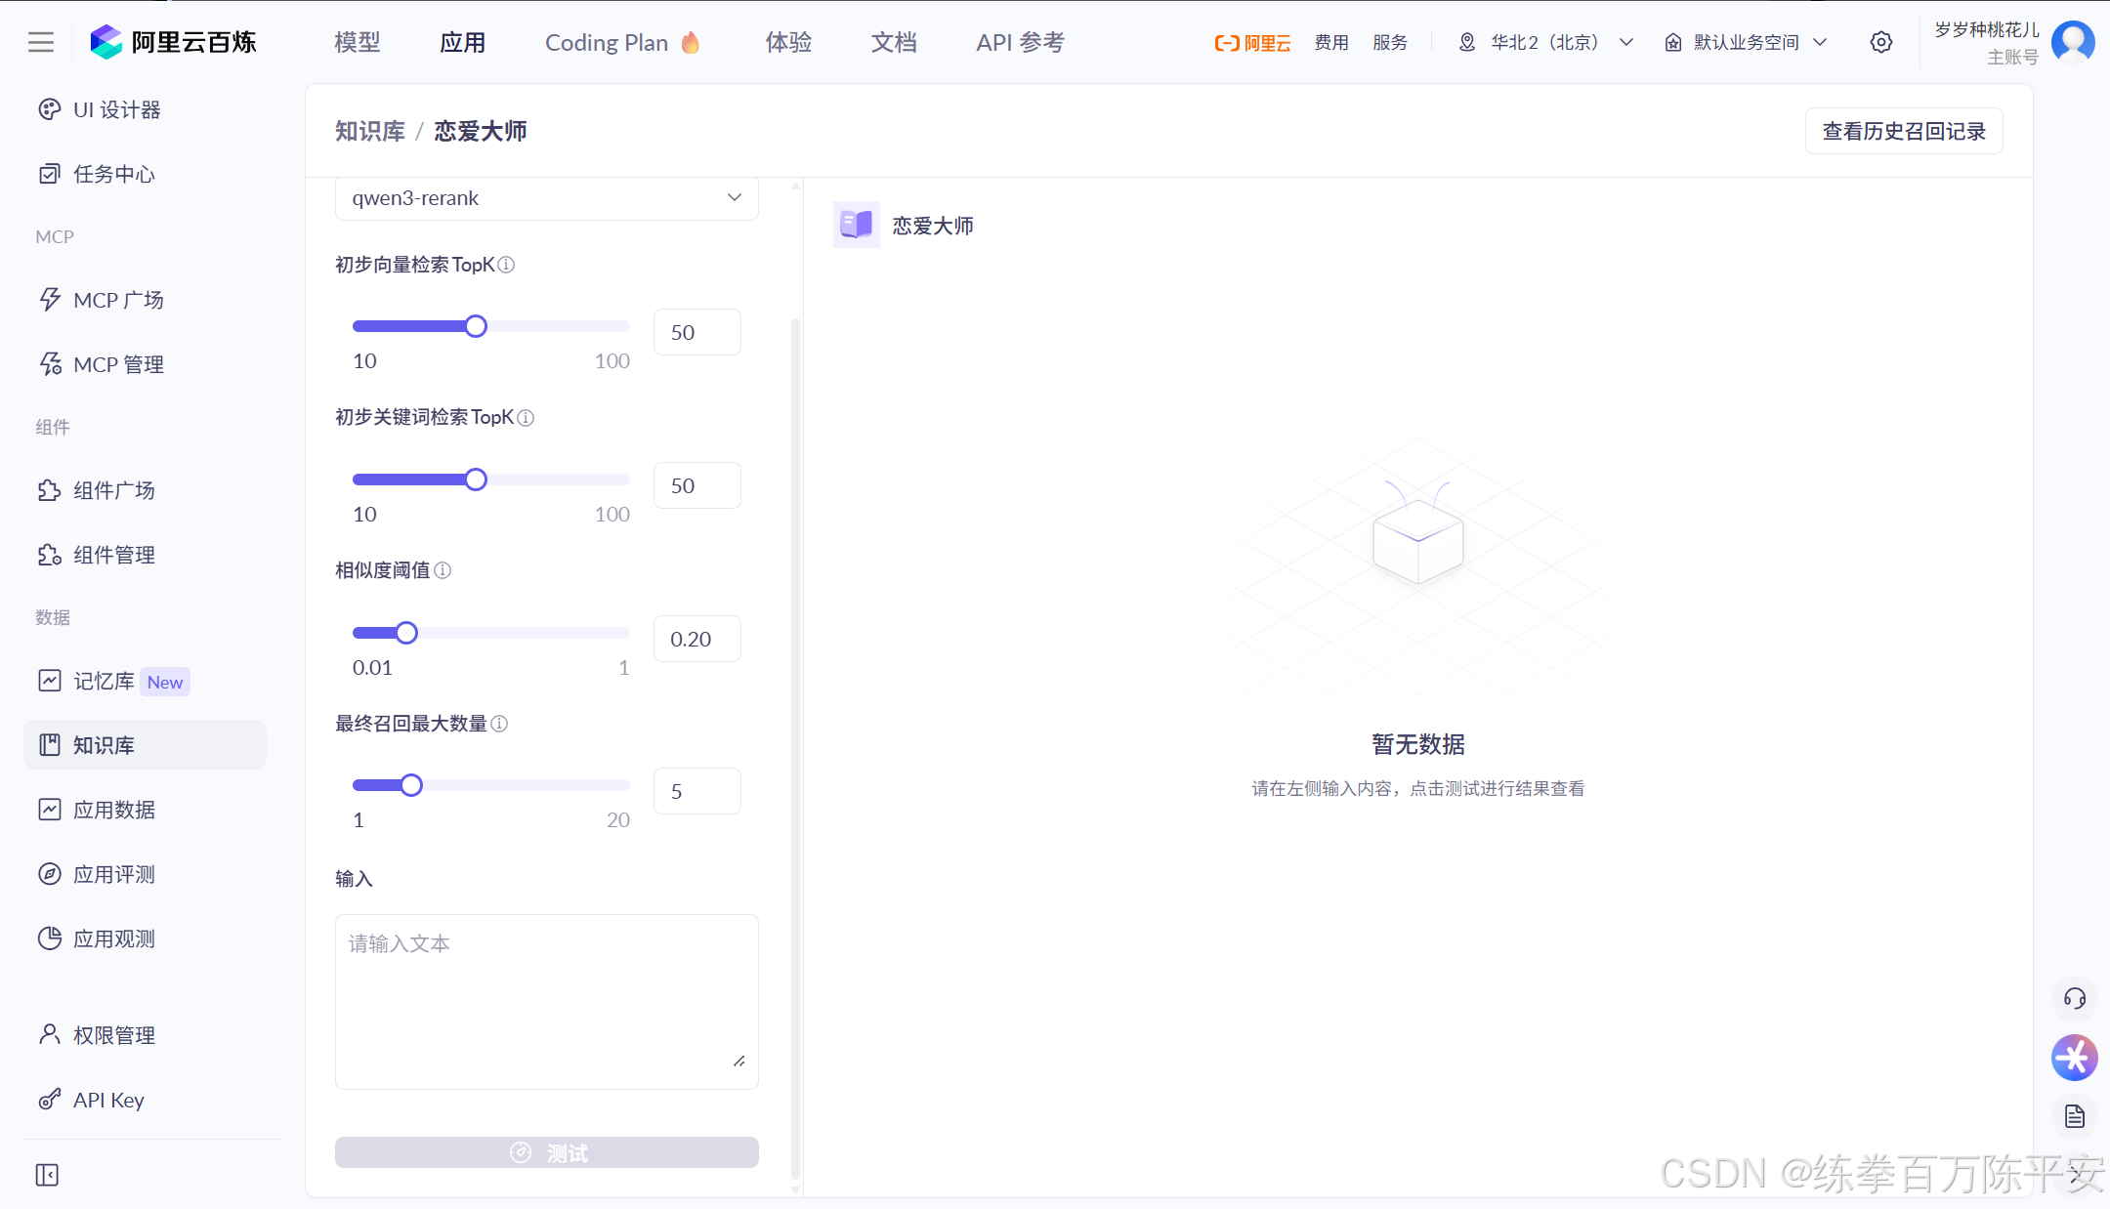Screen dimensions: 2110x1209
Task: Open the customer service headset icon
Action: (2074, 998)
